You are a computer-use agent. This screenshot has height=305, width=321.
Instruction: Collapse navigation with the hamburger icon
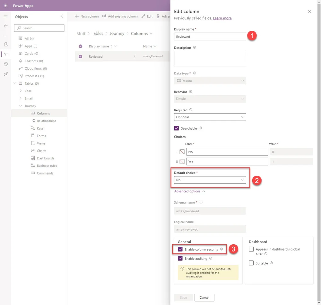[5, 16]
